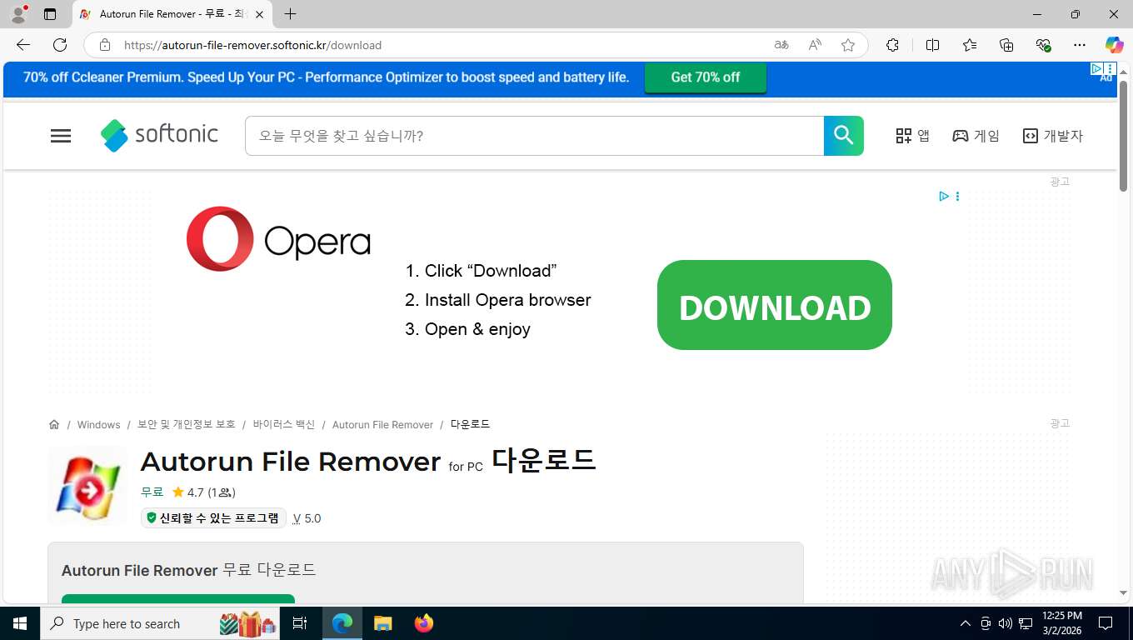This screenshot has height=640, width=1133.
Task: Open Copilot sidebar icon
Action: [x=1114, y=45]
